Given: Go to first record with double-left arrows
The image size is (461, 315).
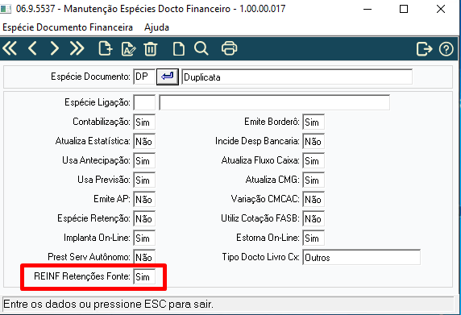Looking at the screenshot, I should click(x=10, y=48).
